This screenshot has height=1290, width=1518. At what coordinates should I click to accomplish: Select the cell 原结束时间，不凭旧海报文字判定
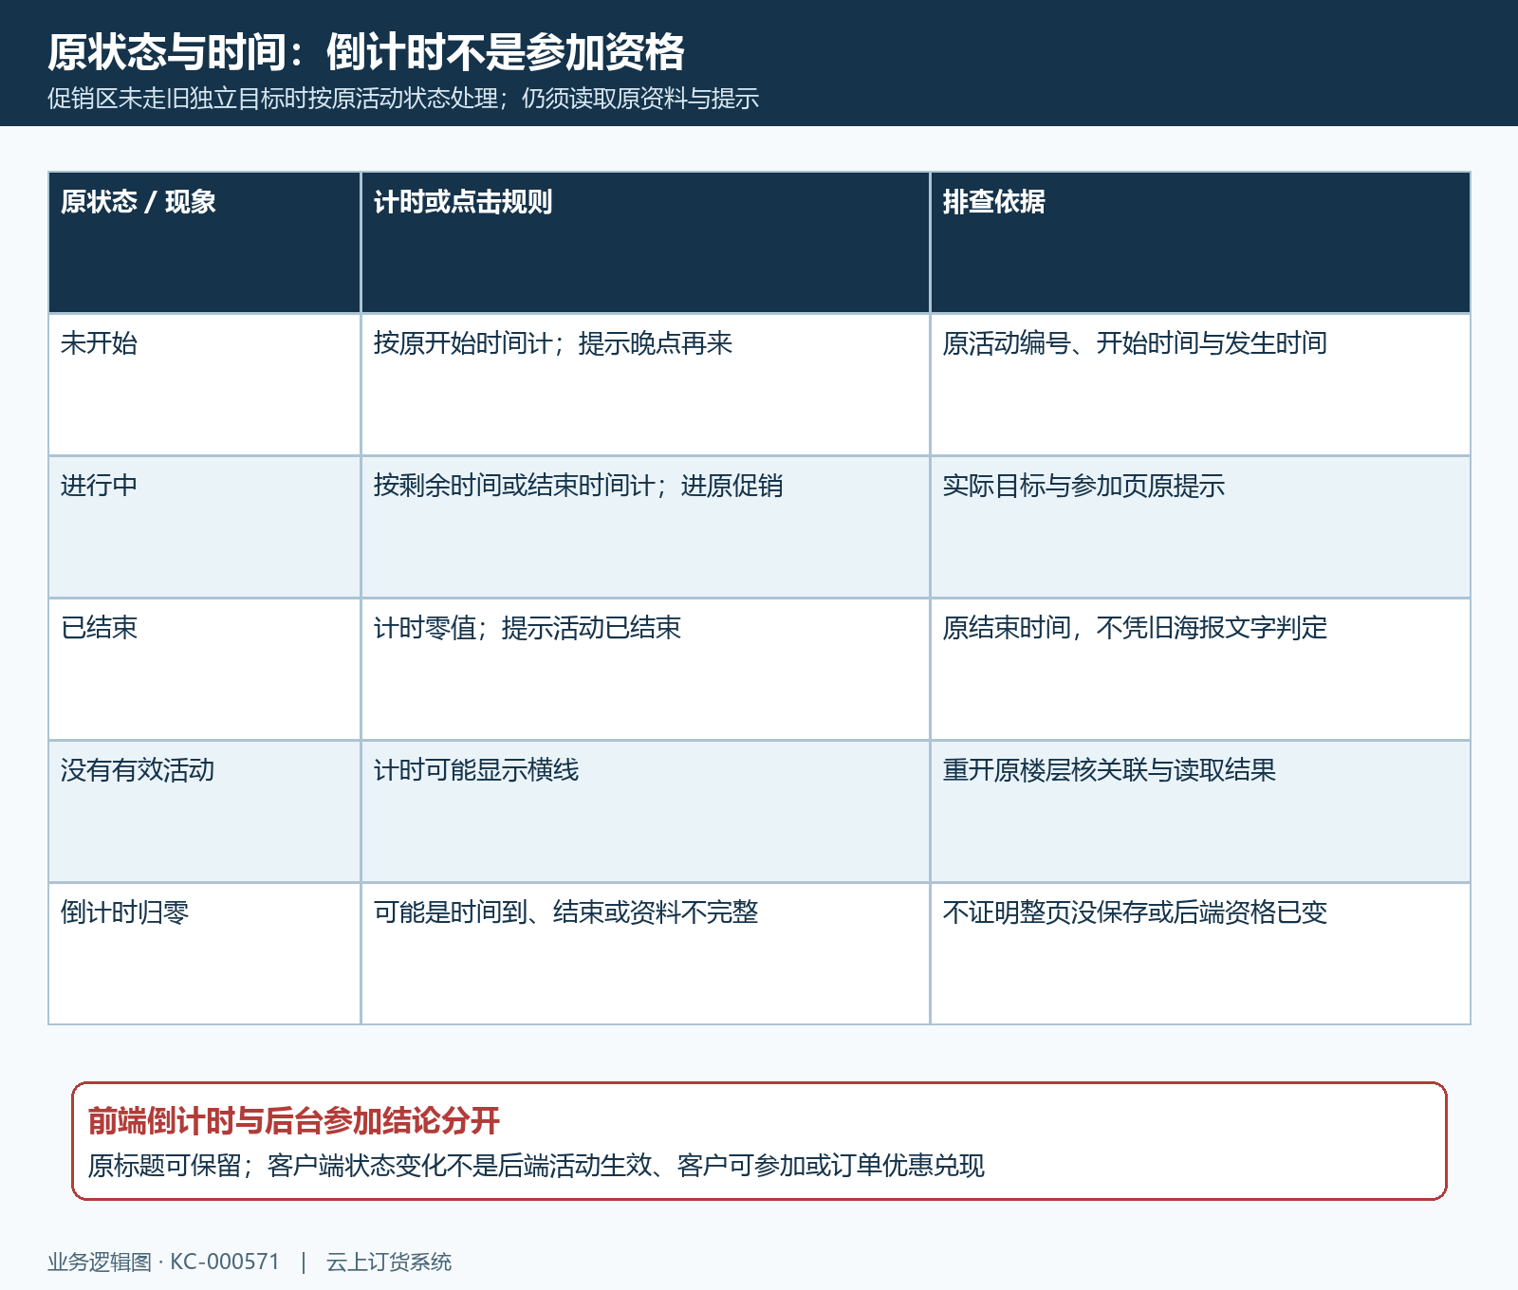pos(1200,669)
